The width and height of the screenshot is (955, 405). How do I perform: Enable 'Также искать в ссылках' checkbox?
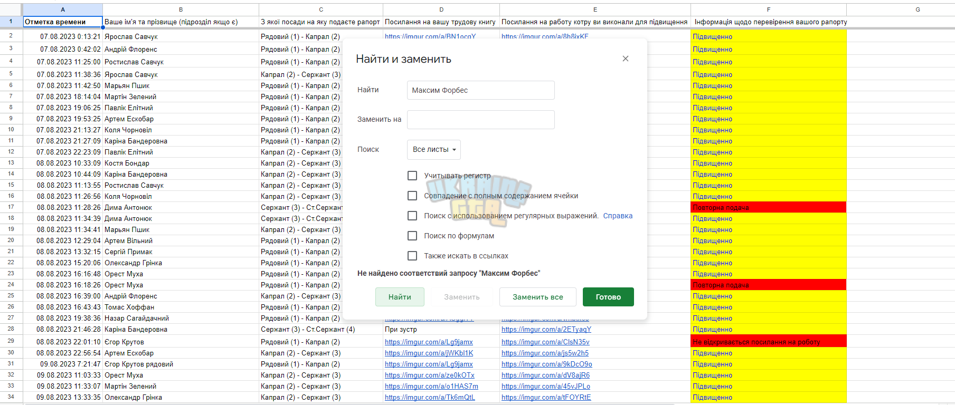point(412,256)
